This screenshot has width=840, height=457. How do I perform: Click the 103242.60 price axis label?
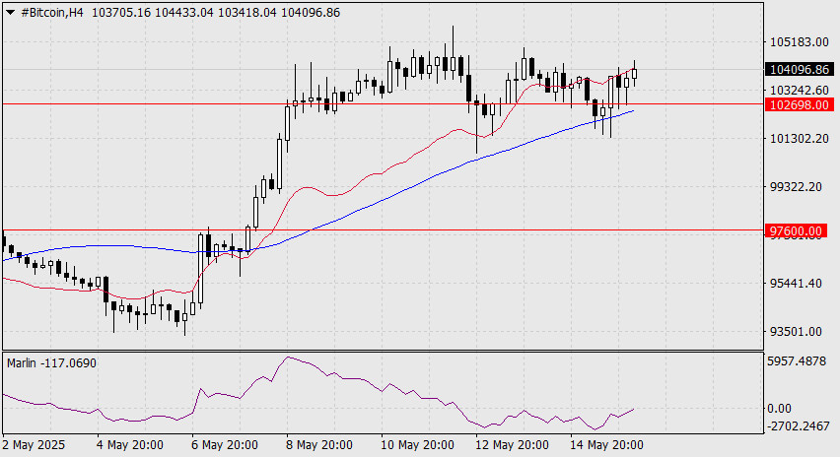(800, 90)
